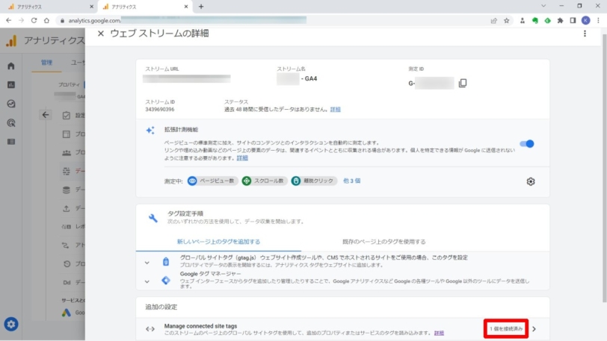Expand the グローバル サイトタグ (gtag.js) row

click(342, 261)
